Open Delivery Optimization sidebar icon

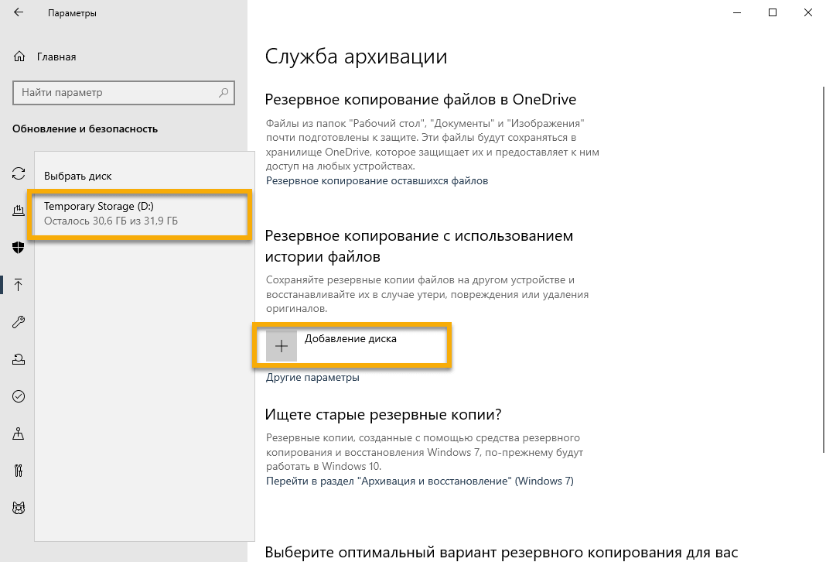coord(19,211)
